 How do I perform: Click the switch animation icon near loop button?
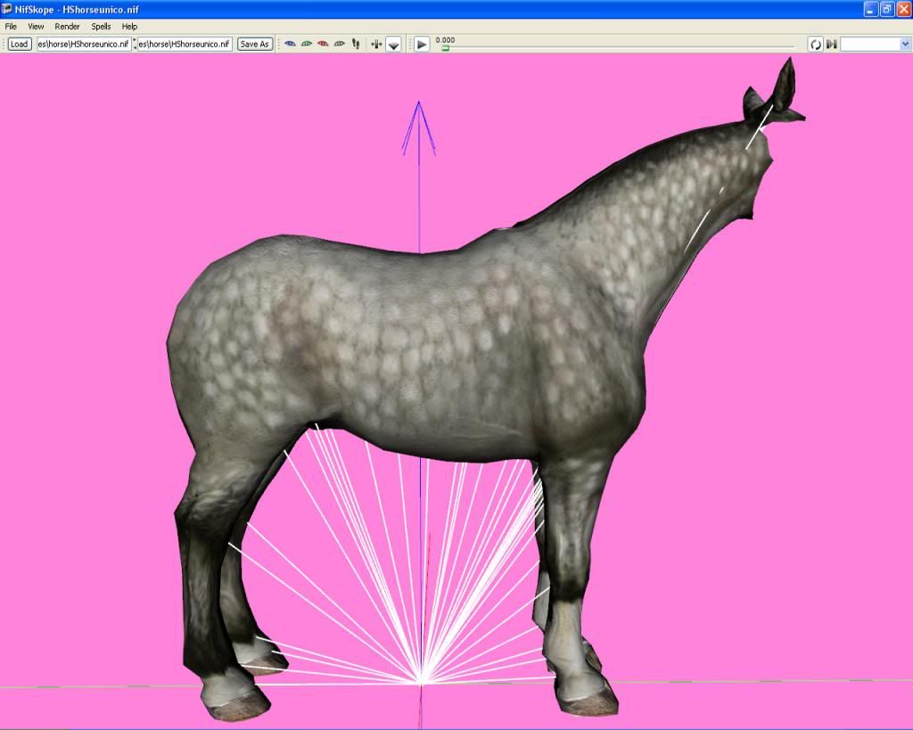(x=829, y=43)
